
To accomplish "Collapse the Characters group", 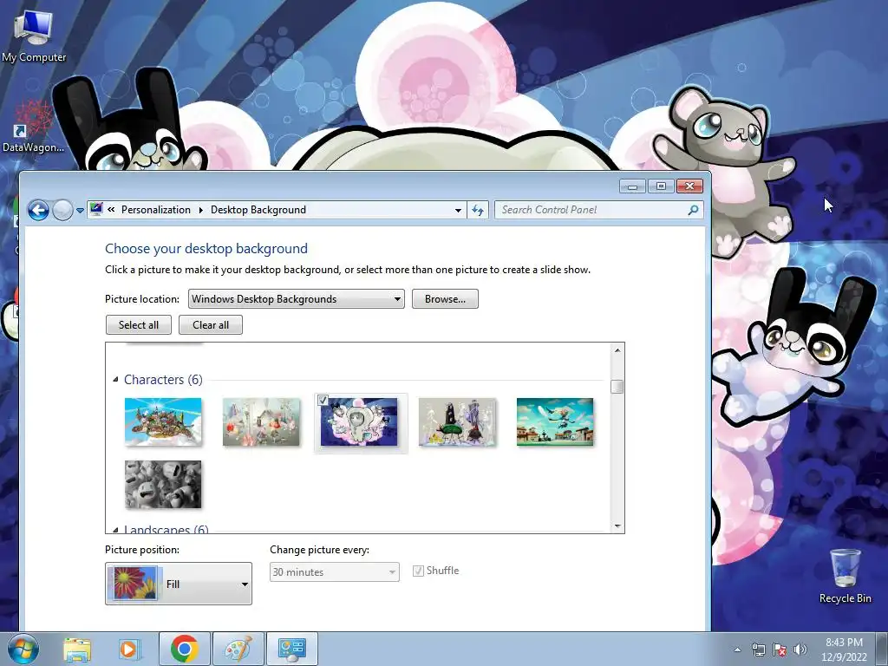I will point(115,380).
